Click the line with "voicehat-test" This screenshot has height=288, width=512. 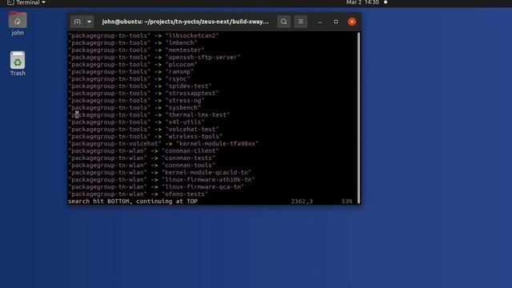[144, 129]
